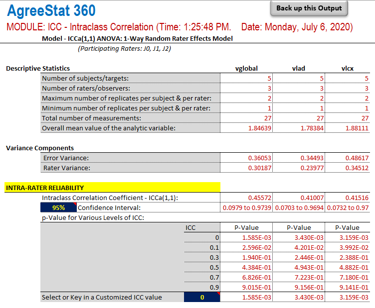Select the Confidence Interval label

[109, 208]
